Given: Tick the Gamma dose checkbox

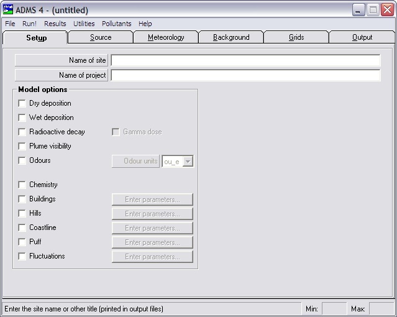Looking at the screenshot, I should [116, 132].
